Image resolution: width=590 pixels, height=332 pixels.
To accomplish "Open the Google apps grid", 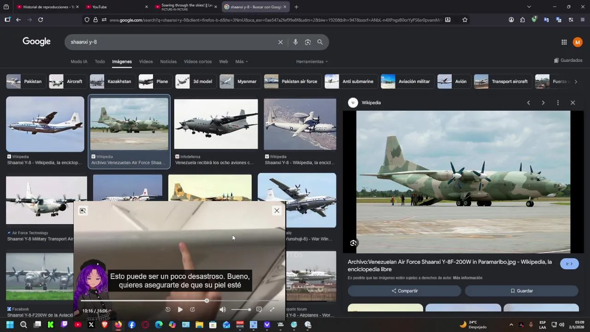I will pos(564,42).
